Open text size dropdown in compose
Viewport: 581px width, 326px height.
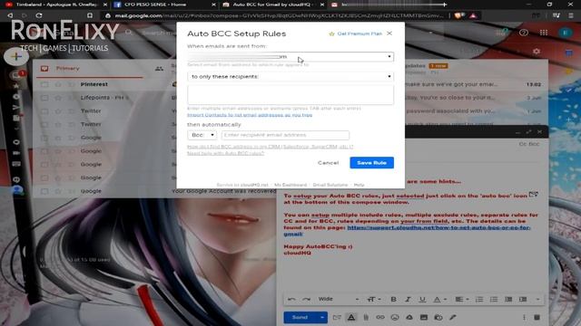click(x=375, y=299)
